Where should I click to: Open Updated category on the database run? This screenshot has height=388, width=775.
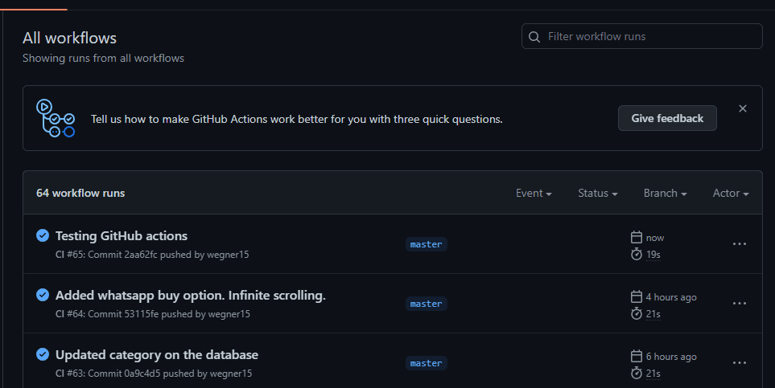[157, 355]
